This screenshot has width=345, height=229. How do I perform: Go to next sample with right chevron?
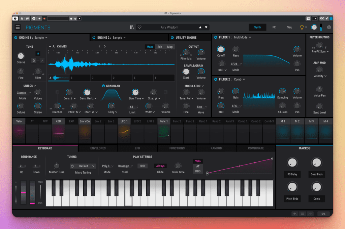pos(105,46)
